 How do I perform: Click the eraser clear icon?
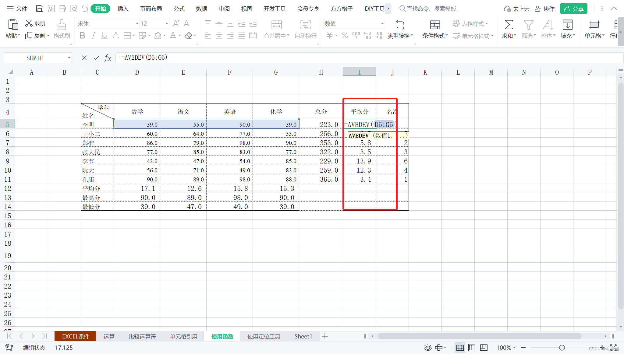[188, 36]
